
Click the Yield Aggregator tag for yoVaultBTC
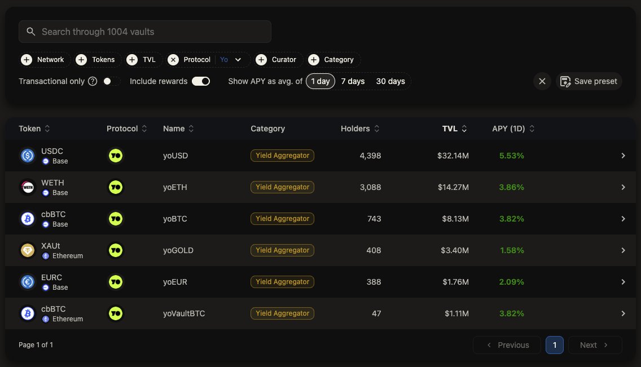[283, 313]
